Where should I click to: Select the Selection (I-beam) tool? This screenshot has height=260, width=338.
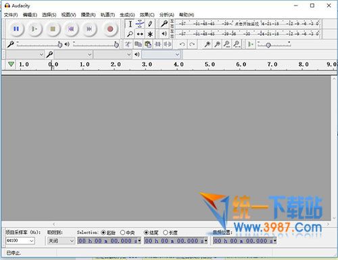click(x=130, y=24)
